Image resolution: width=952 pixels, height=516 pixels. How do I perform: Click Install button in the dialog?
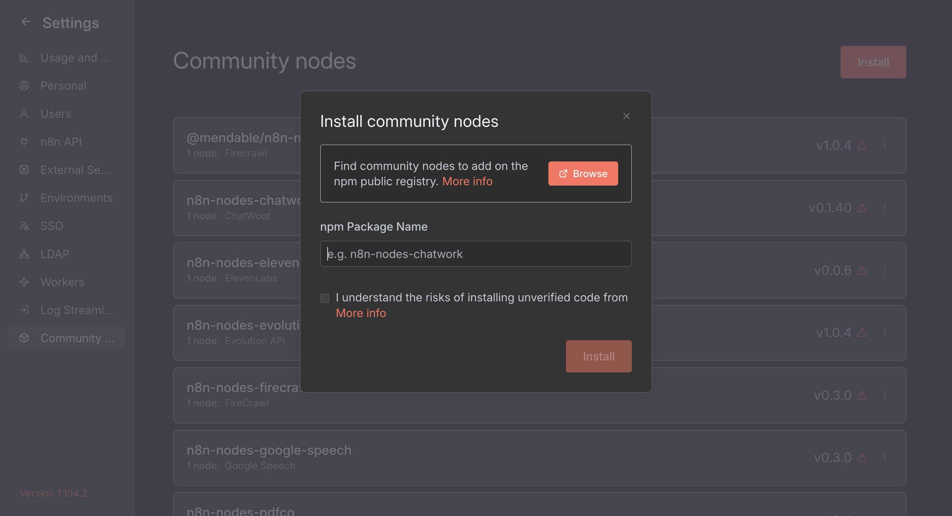tap(598, 356)
